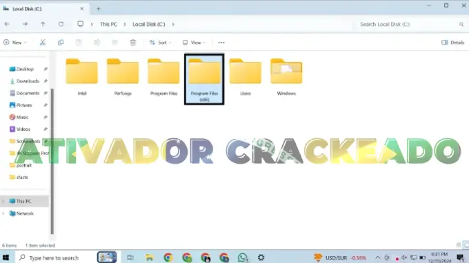Image resolution: width=469 pixels, height=263 pixels.
Task: Delete the selected folder with trash icon
Action: pyautogui.click(x=133, y=43)
